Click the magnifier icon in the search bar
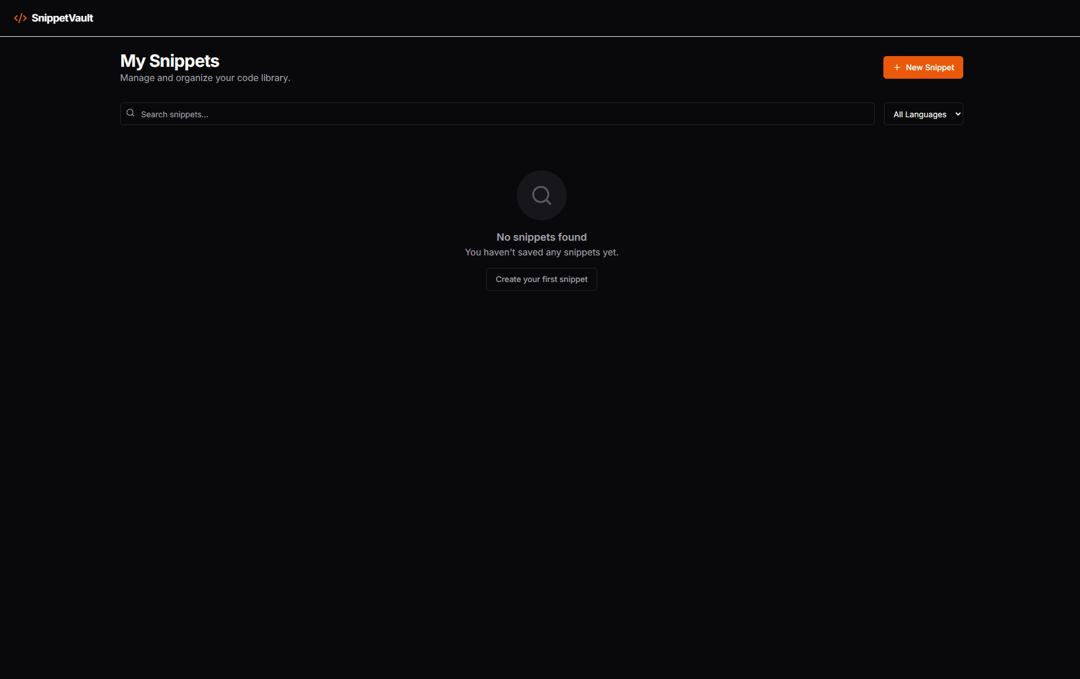The image size is (1080, 679). coord(130,113)
